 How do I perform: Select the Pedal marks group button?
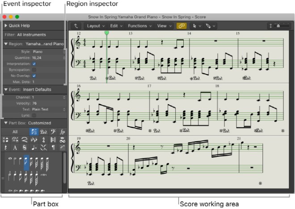43,132
